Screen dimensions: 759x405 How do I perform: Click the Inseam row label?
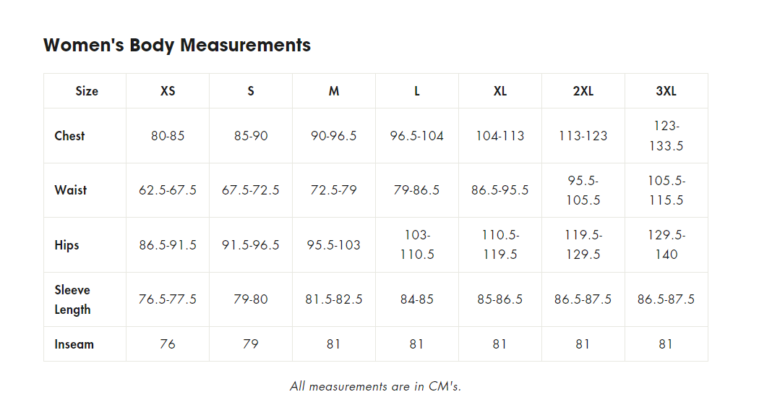point(74,344)
